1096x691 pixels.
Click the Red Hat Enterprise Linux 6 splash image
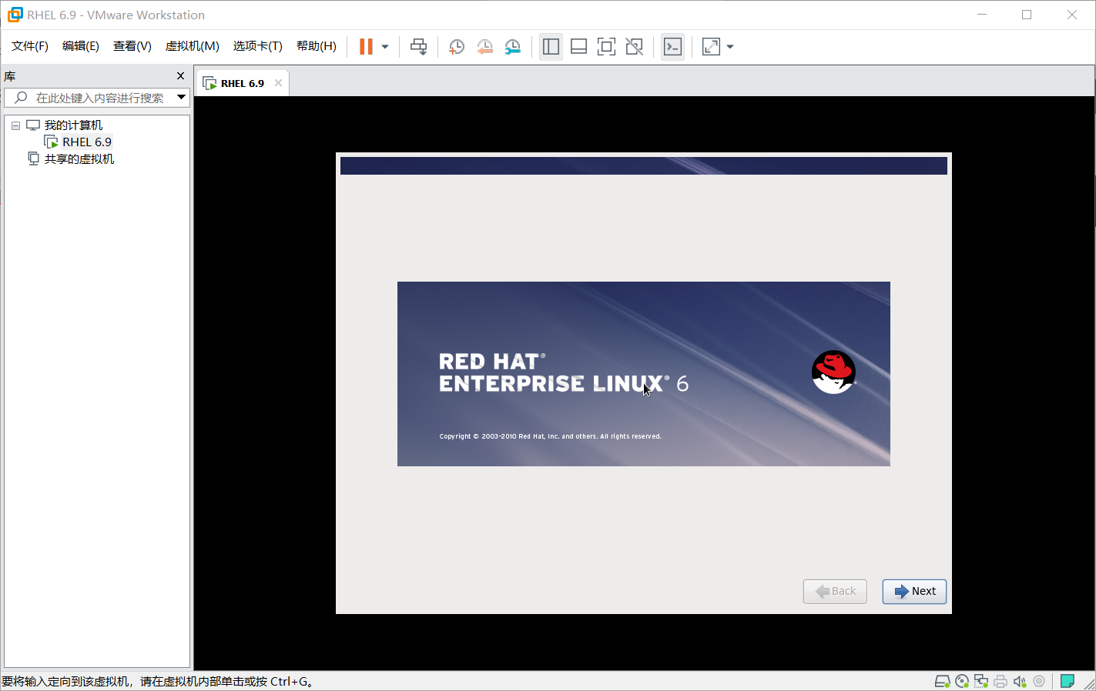[644, 374]
